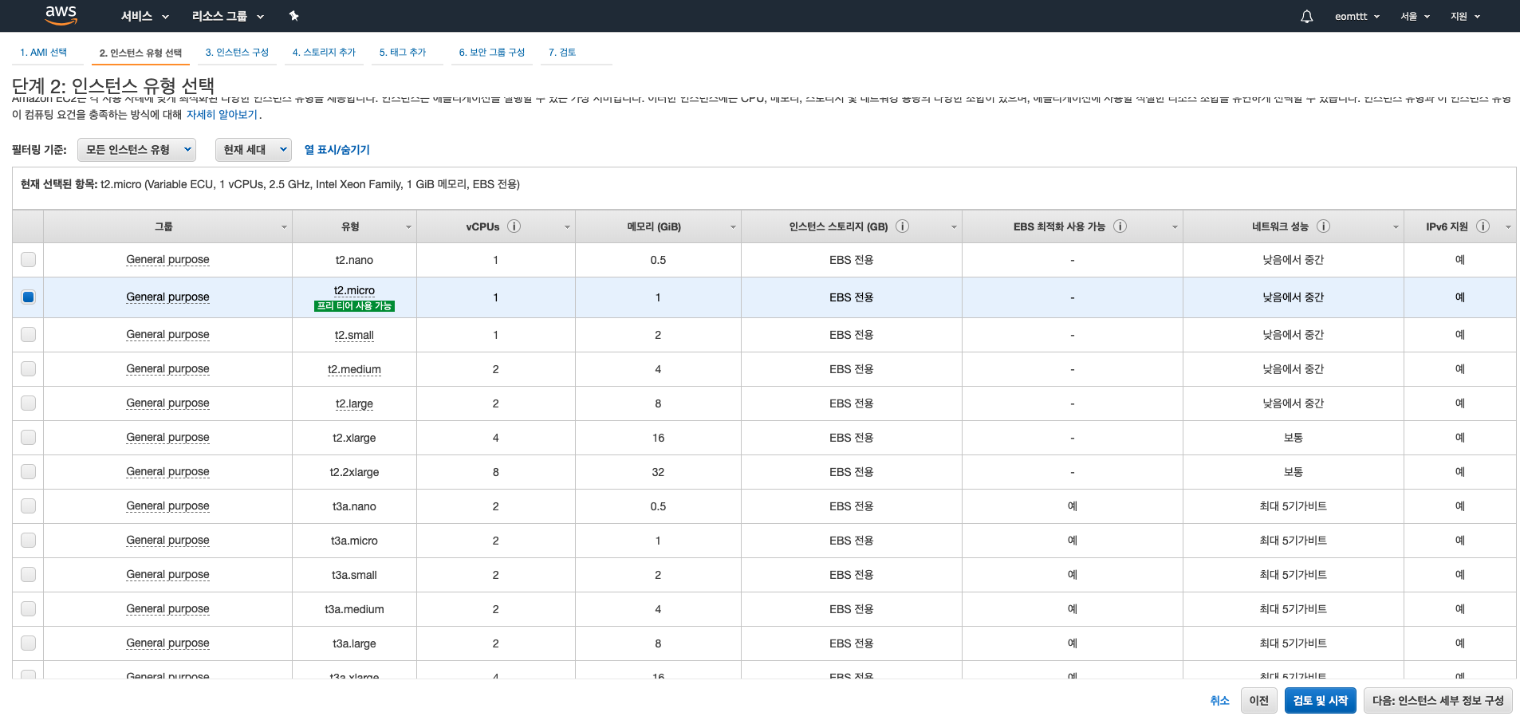Open the 현재 세대 generation dropdown

click(x=254, y=150)
